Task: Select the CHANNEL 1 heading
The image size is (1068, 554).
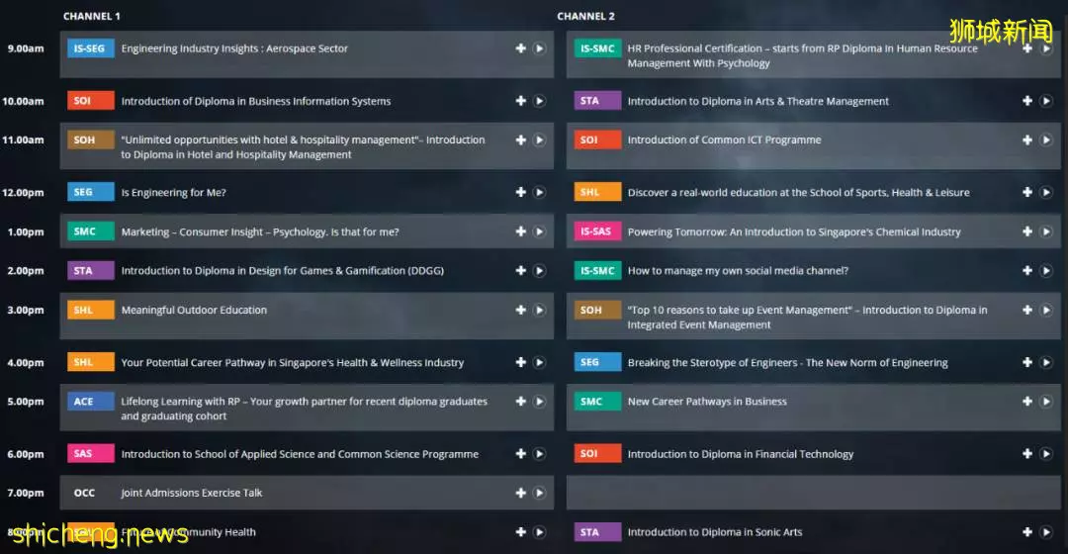Action: [91, 16]
